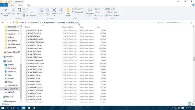
Task: Open recent locations dropdown arrow
Action: click(10, 22)
